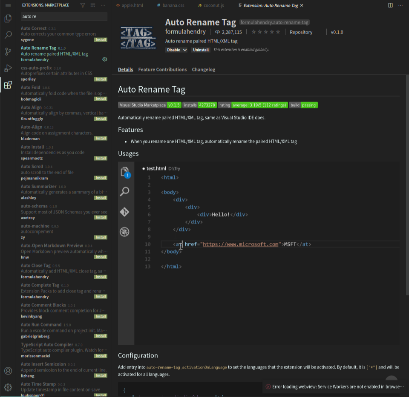This screenshot has height=397, width=409.
Task: Install the Auto Fold extension
Action: [101, 99]
